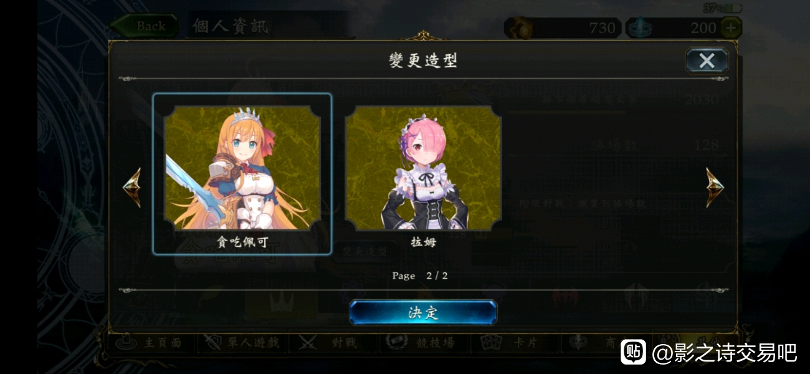The height and width of the screenshot is (374, 810).
Task: Tap the laurel arena icon
Action: point(394,342)
